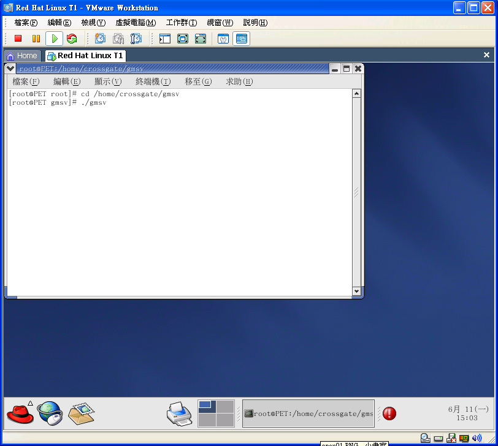
Task: Click the Summary view toolbar icon
Action: (223, 39)
